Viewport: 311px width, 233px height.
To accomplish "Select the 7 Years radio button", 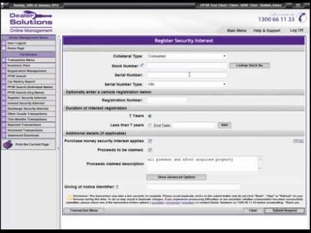I will point(150,116).
